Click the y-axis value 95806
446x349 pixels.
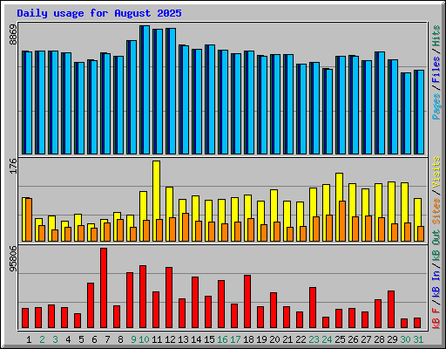pyautogui.click(x=13, y=258)
